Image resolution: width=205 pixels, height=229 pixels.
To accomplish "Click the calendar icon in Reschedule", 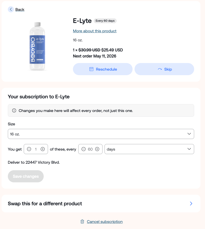I will coord(91,69).
